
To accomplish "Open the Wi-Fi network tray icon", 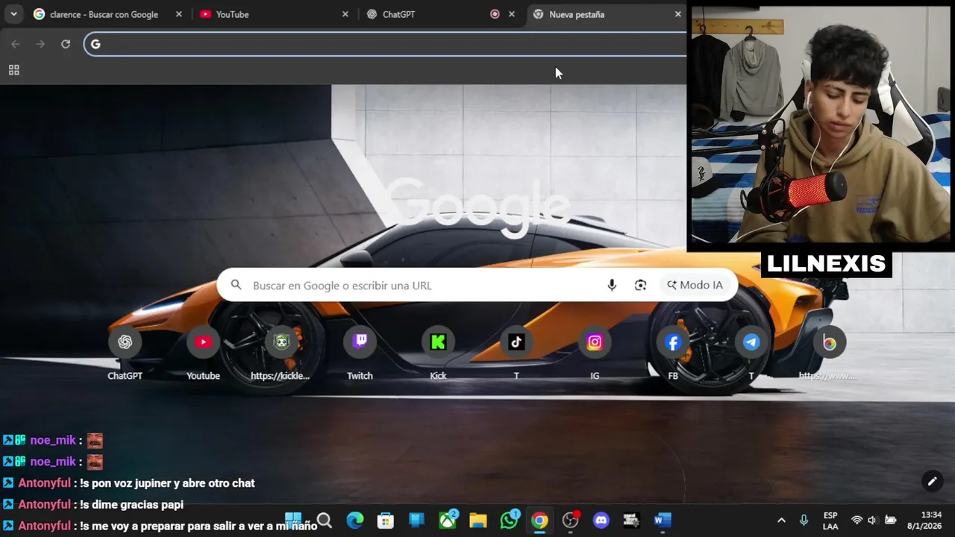I will coord(857,521).
